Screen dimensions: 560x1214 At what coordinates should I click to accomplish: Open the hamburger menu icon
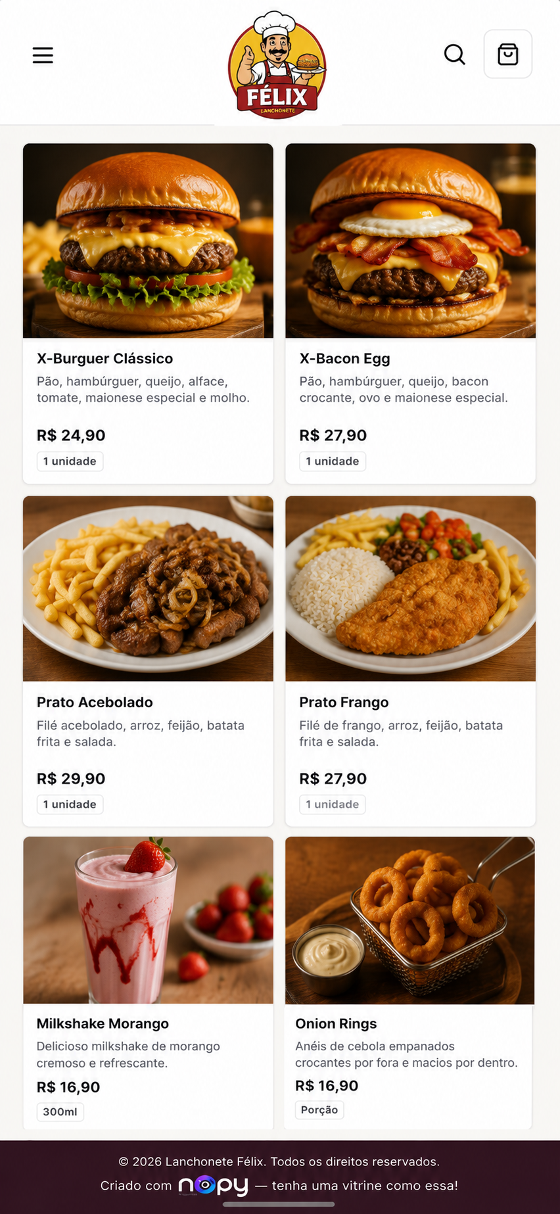[x=43, y=55]
